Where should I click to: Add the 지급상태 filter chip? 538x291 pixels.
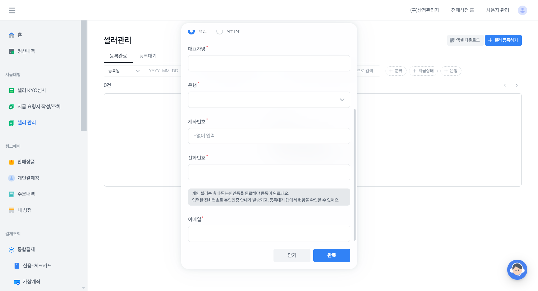(423, 71)
